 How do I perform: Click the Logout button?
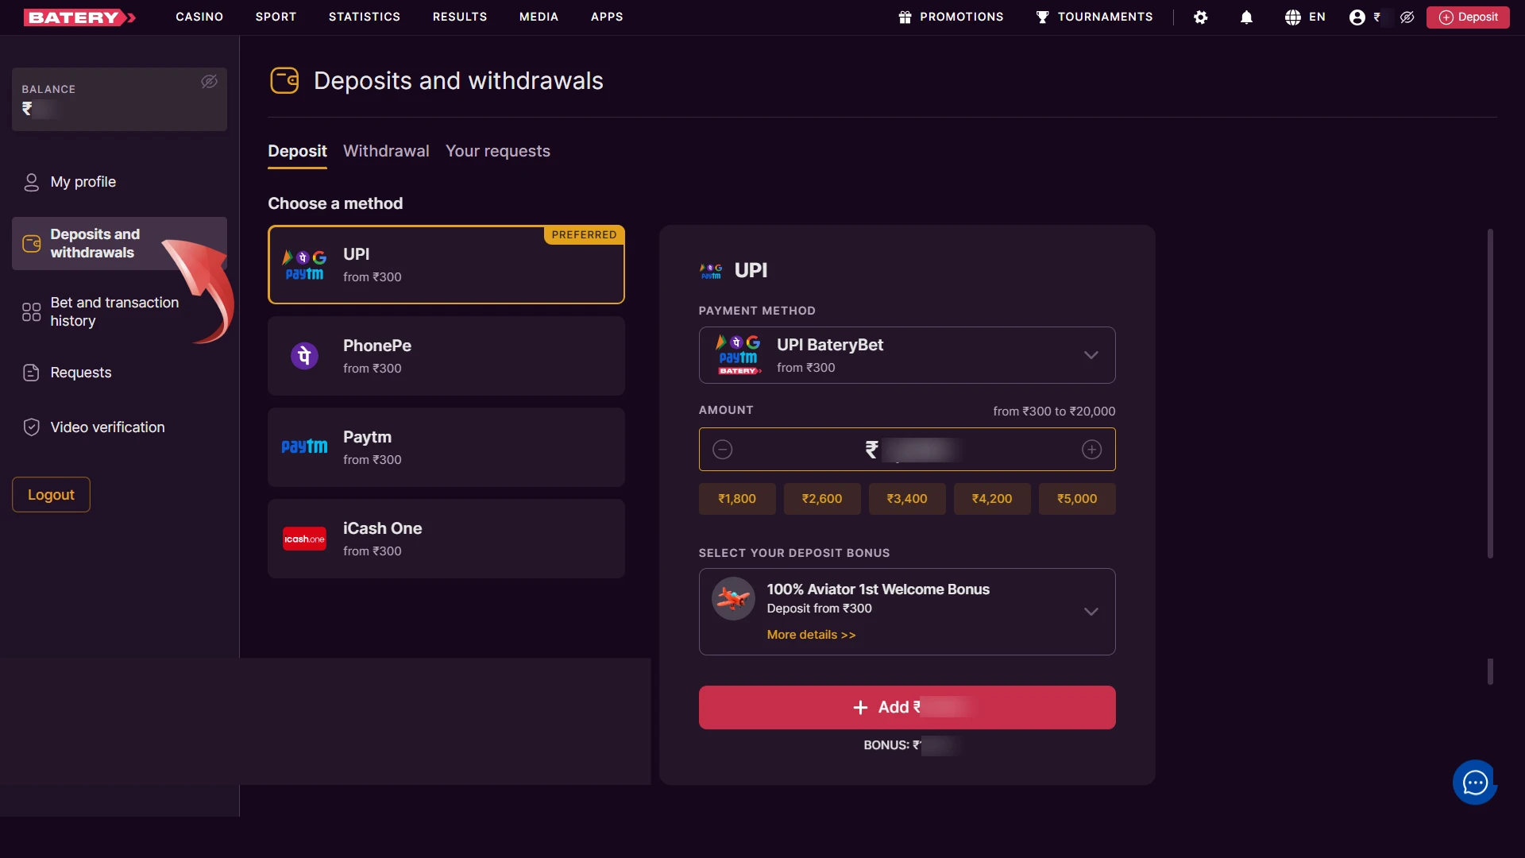50,494
